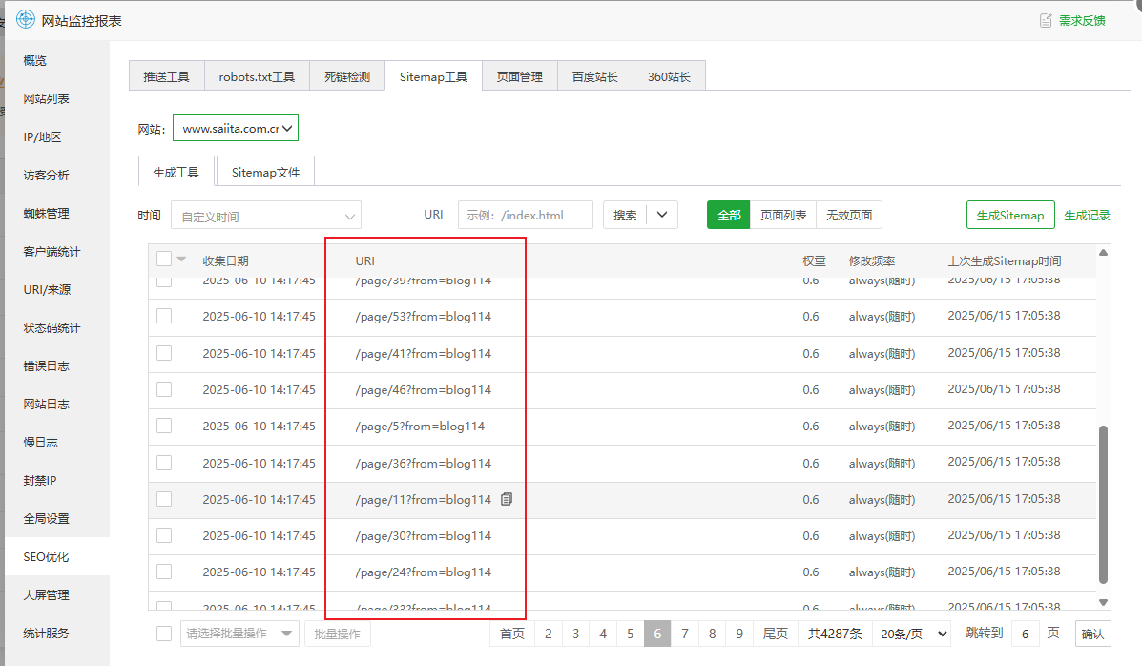This screenshot has height=666, width=1142.
Task: Click the header checkbox sort arrow
Action: (181, 260)
